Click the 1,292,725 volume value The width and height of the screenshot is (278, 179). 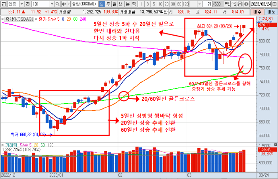92,12
